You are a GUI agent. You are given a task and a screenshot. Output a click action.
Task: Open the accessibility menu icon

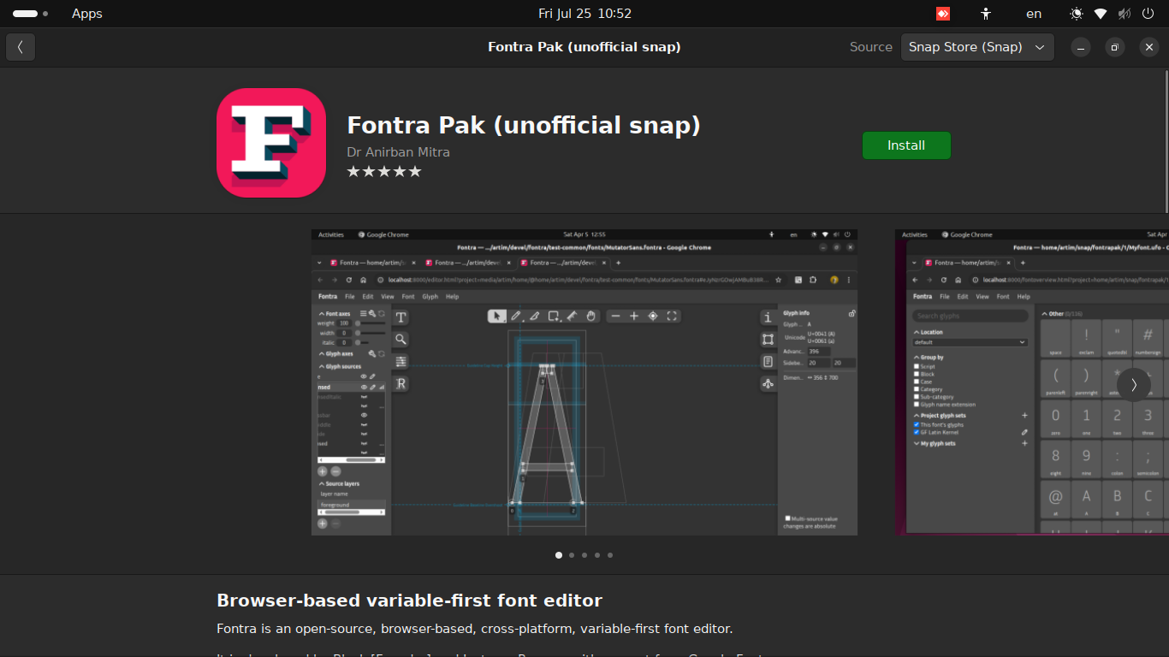coord(986,14)
